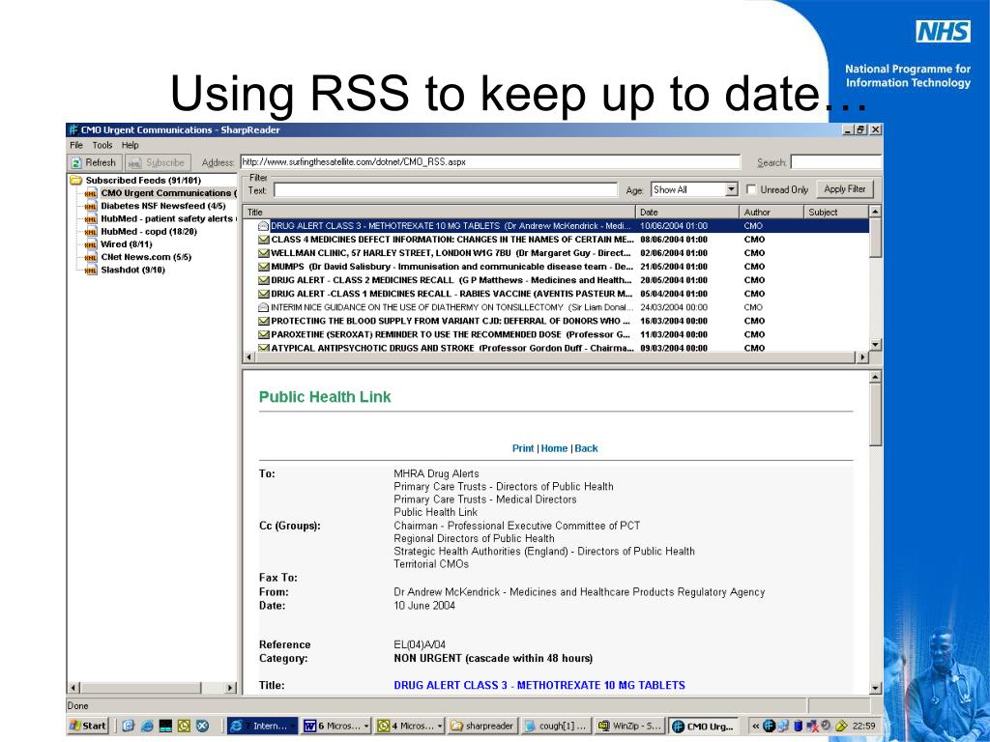Open the sharpreader folder in taskbar
This screenshot has width=990, height=742.
point(482,727)
